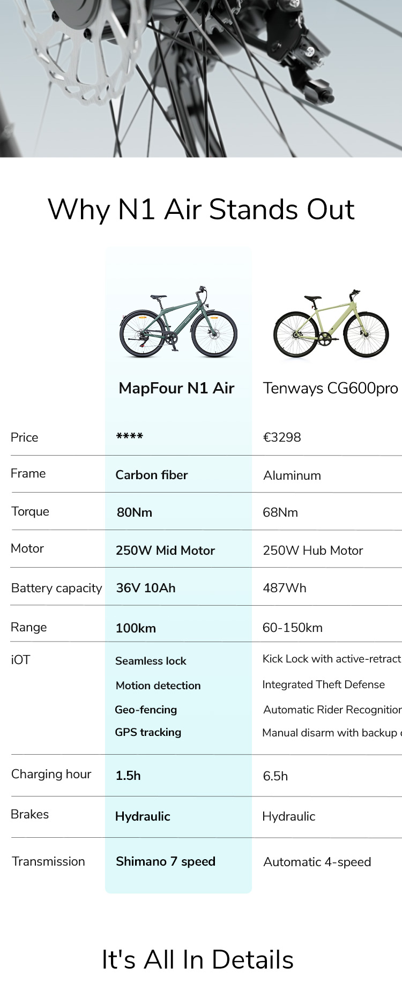This screenshot has height=1005, width=402.
Task: Click the Automatic 4-speed transmission value
Action: tap(317, 862)
